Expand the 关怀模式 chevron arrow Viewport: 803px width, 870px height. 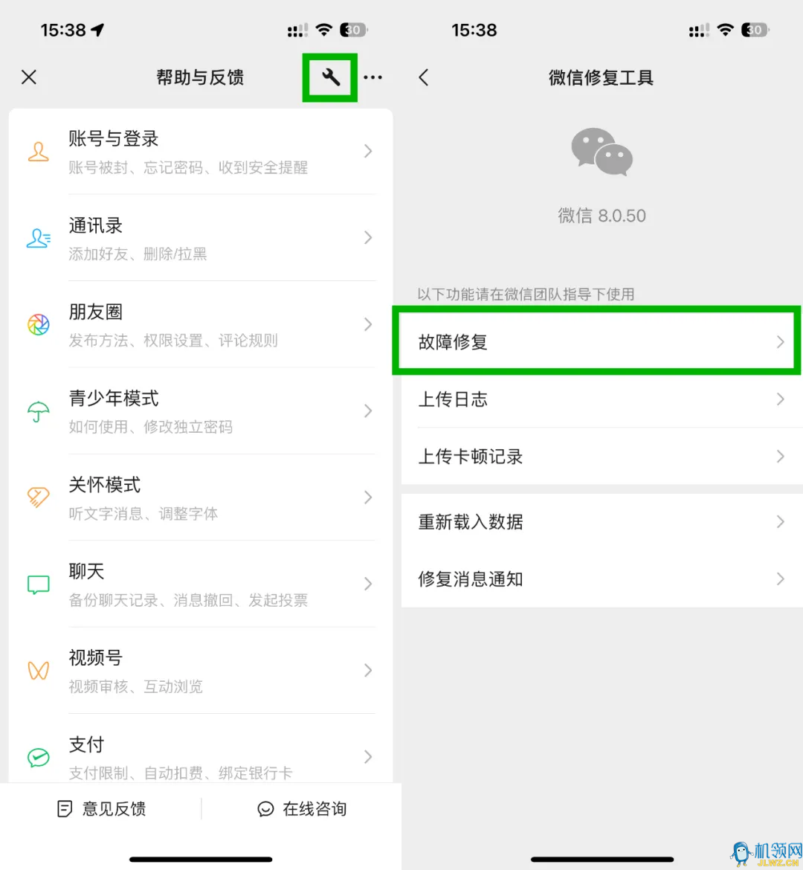pyautogui.click(x=368, y=497)
